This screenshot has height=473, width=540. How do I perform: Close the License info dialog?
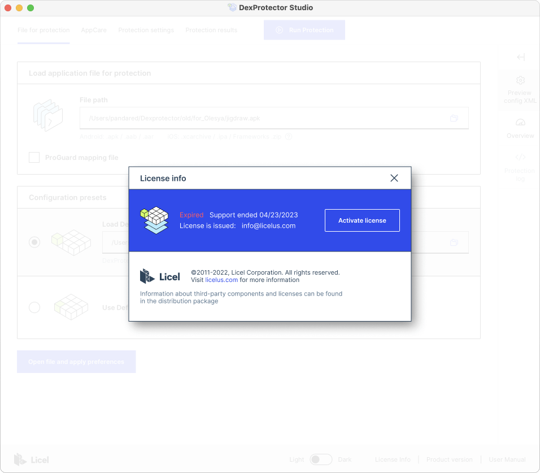pos(394,178)
